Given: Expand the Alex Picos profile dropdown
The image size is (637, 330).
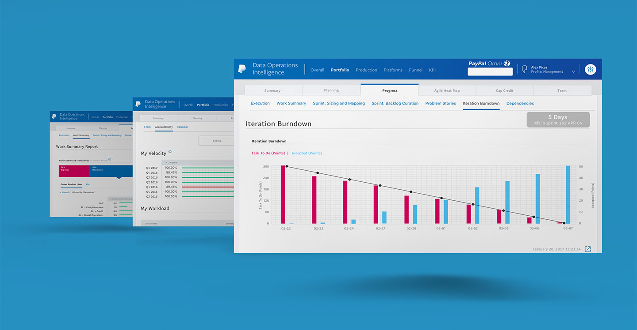Looking at the screenshot, I should pos(573,71).
